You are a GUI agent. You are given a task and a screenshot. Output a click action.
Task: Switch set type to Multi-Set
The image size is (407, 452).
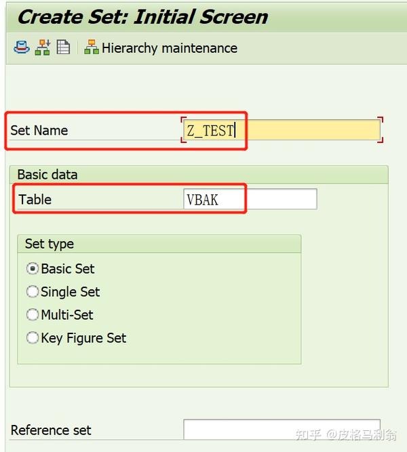point(33,315)
